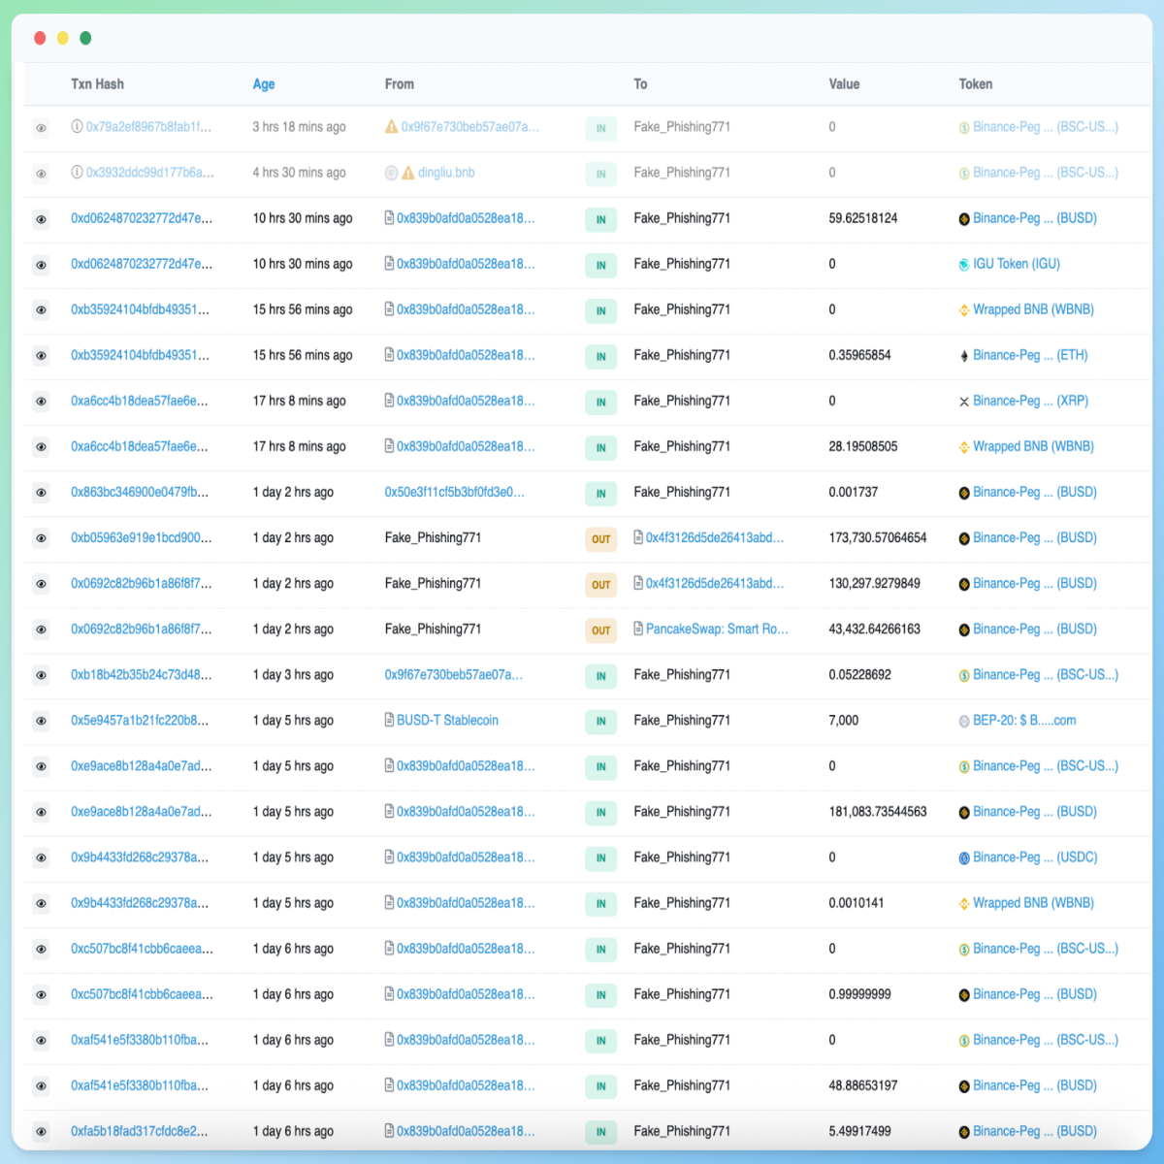The width and height of the screenshot is (1164, 1164).
Task: Open sender address 0x50e3f11cf5b3bf0fd3e0
Action: click(455, 492)
